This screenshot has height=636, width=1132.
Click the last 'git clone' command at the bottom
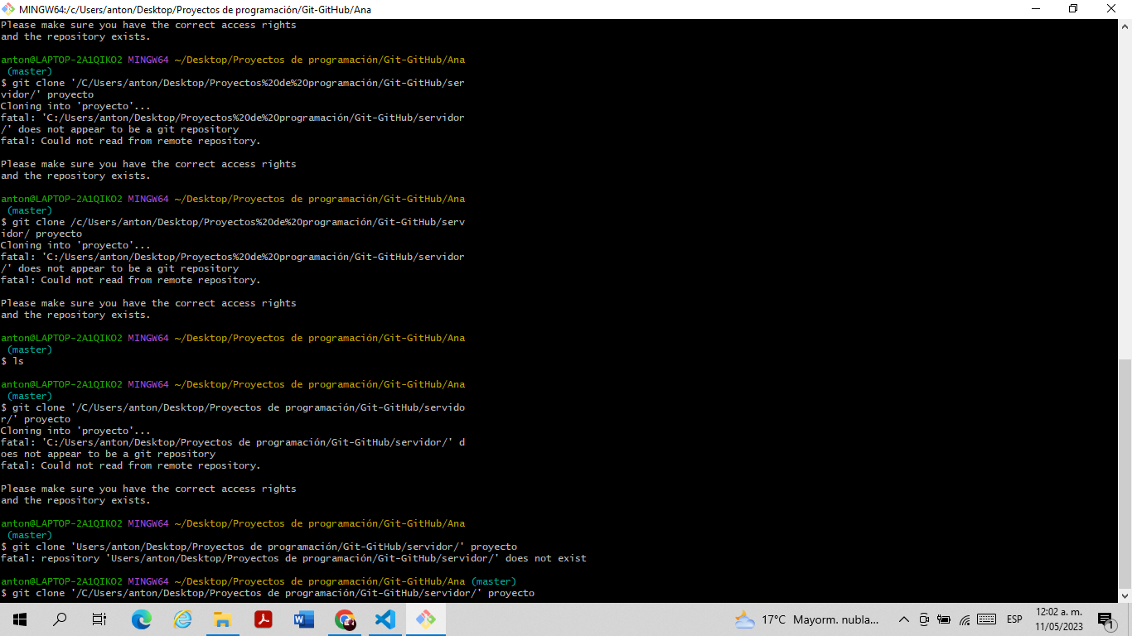[x=268, y=593]
